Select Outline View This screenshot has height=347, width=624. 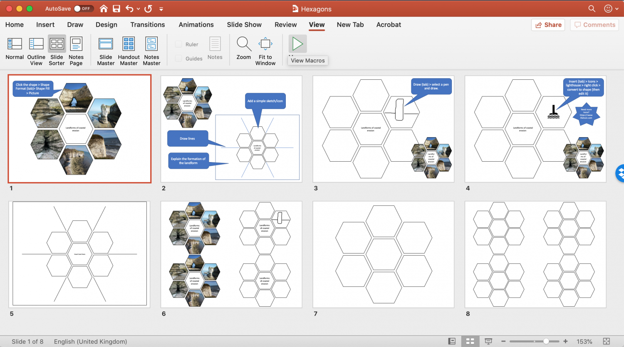[36, 50]
